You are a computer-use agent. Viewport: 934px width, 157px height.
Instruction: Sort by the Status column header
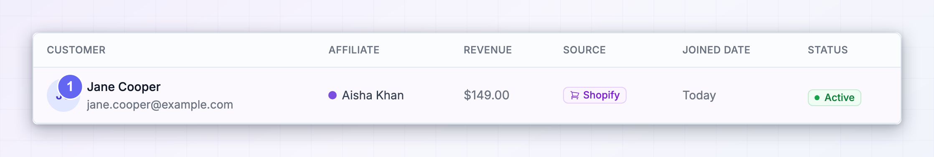827,50
